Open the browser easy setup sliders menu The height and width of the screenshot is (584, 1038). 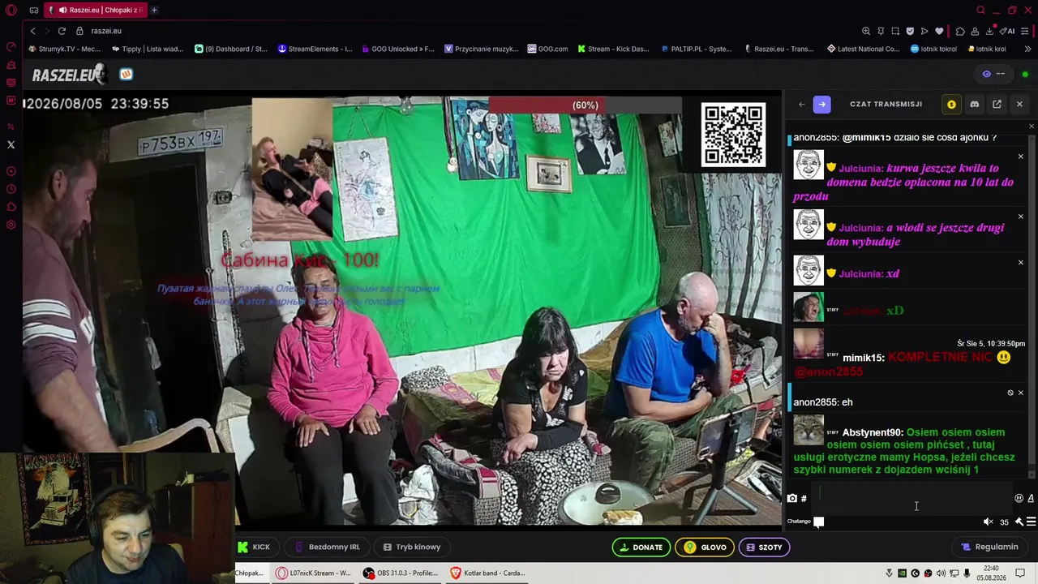pyautogui.click(x=1024, y=31)
